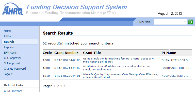Log out using the Logout link
Image resolution: width=195 pixels, height=92 pixels.
(x=8, y=74)
